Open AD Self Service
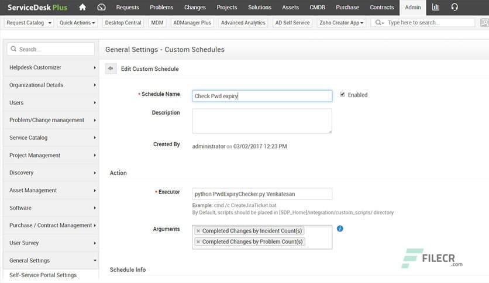 point(292,23)
